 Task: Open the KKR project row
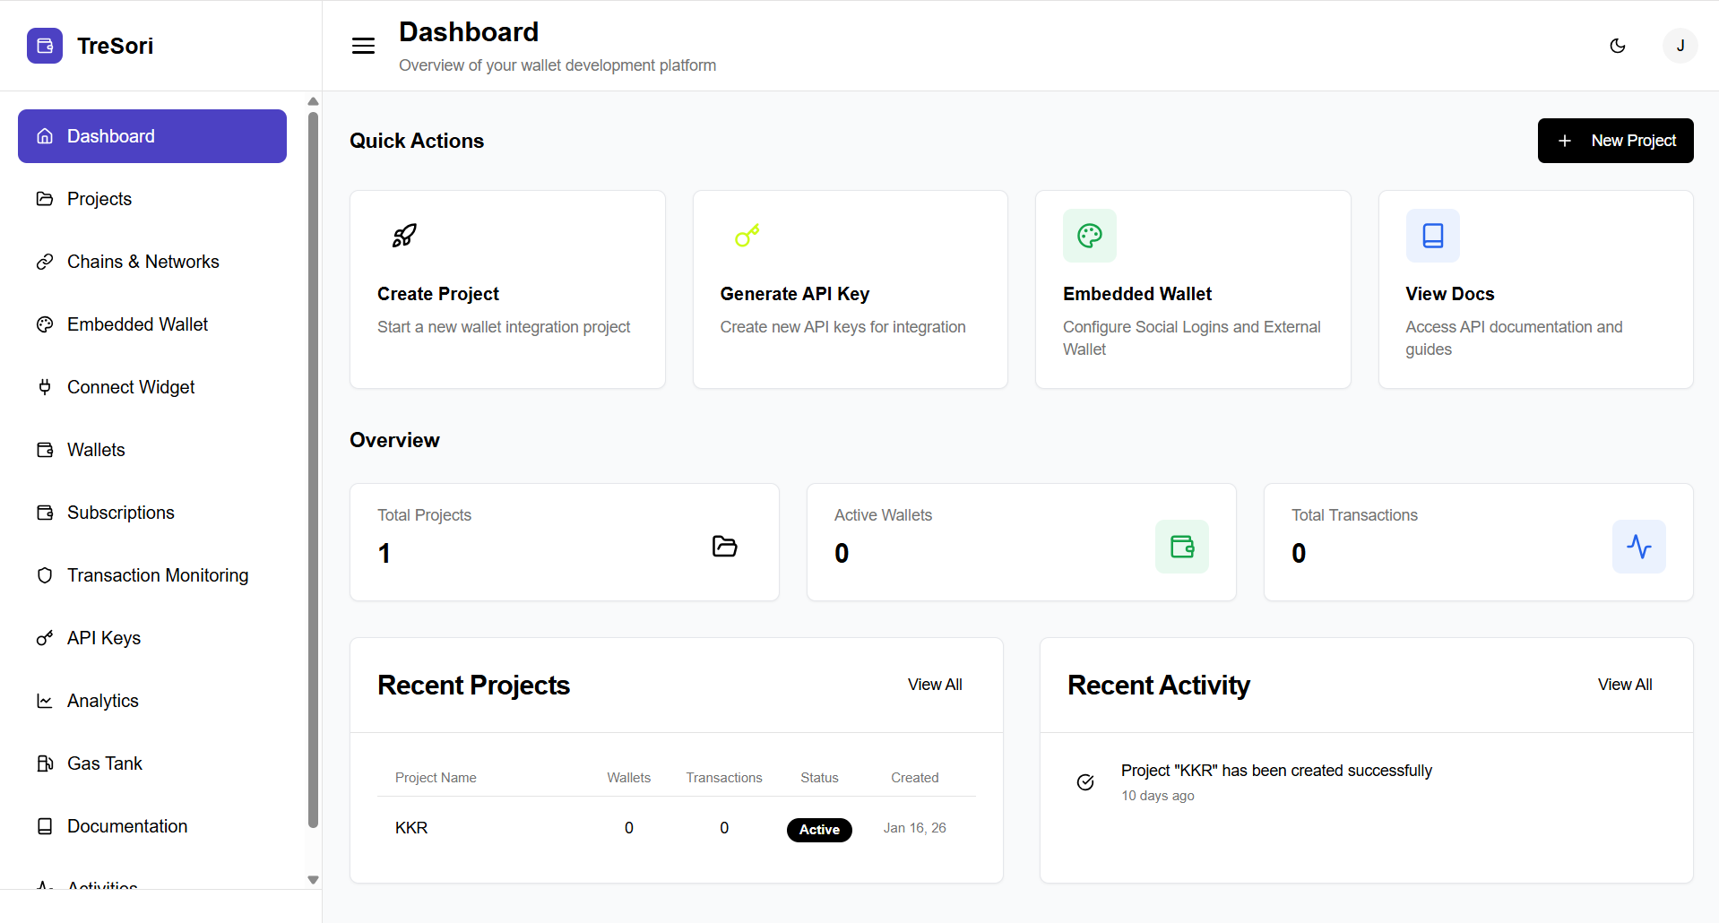click(411, 828)
